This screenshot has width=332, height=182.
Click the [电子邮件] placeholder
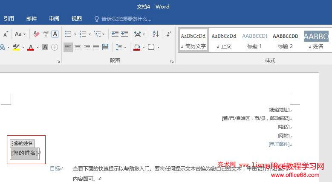click(x=279, y=144)
